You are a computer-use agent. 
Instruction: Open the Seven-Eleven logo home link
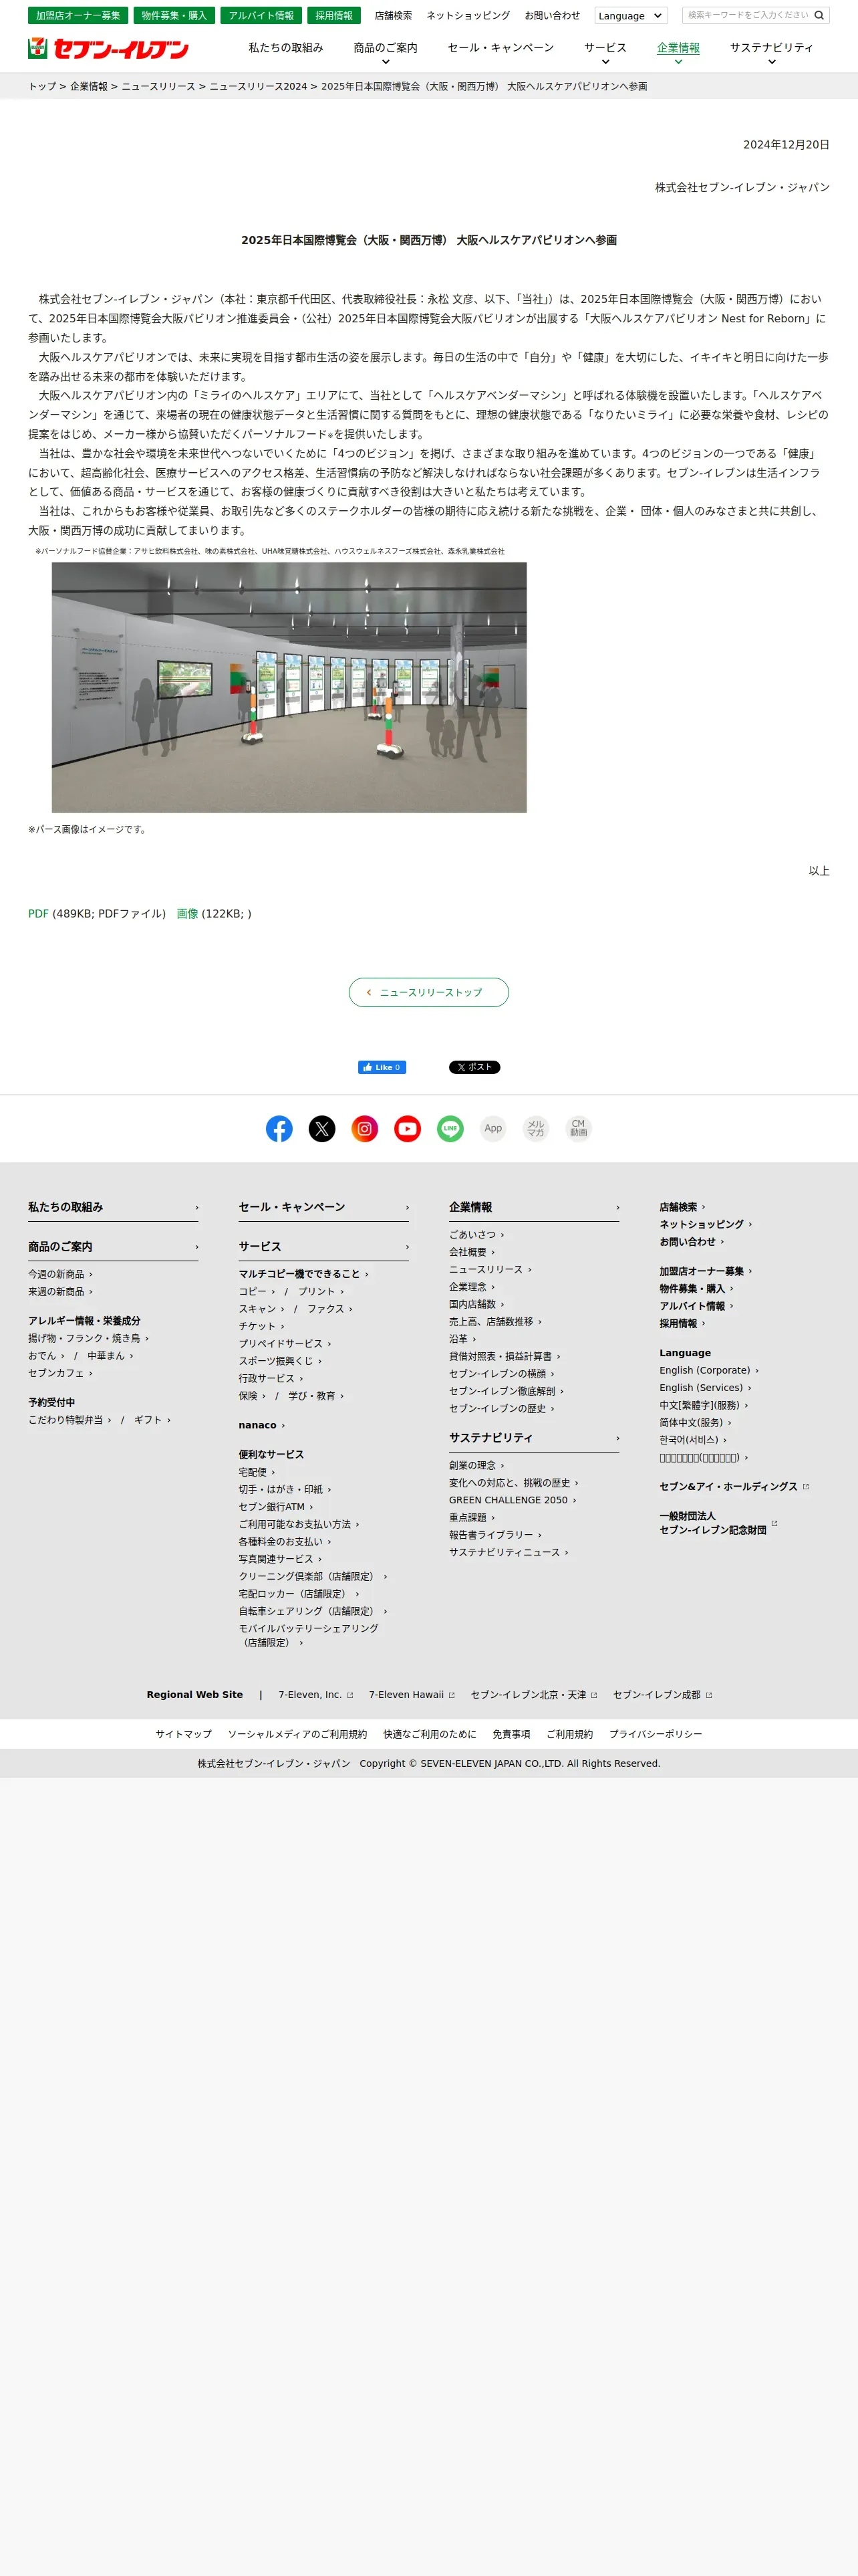(x=109, y=48)
